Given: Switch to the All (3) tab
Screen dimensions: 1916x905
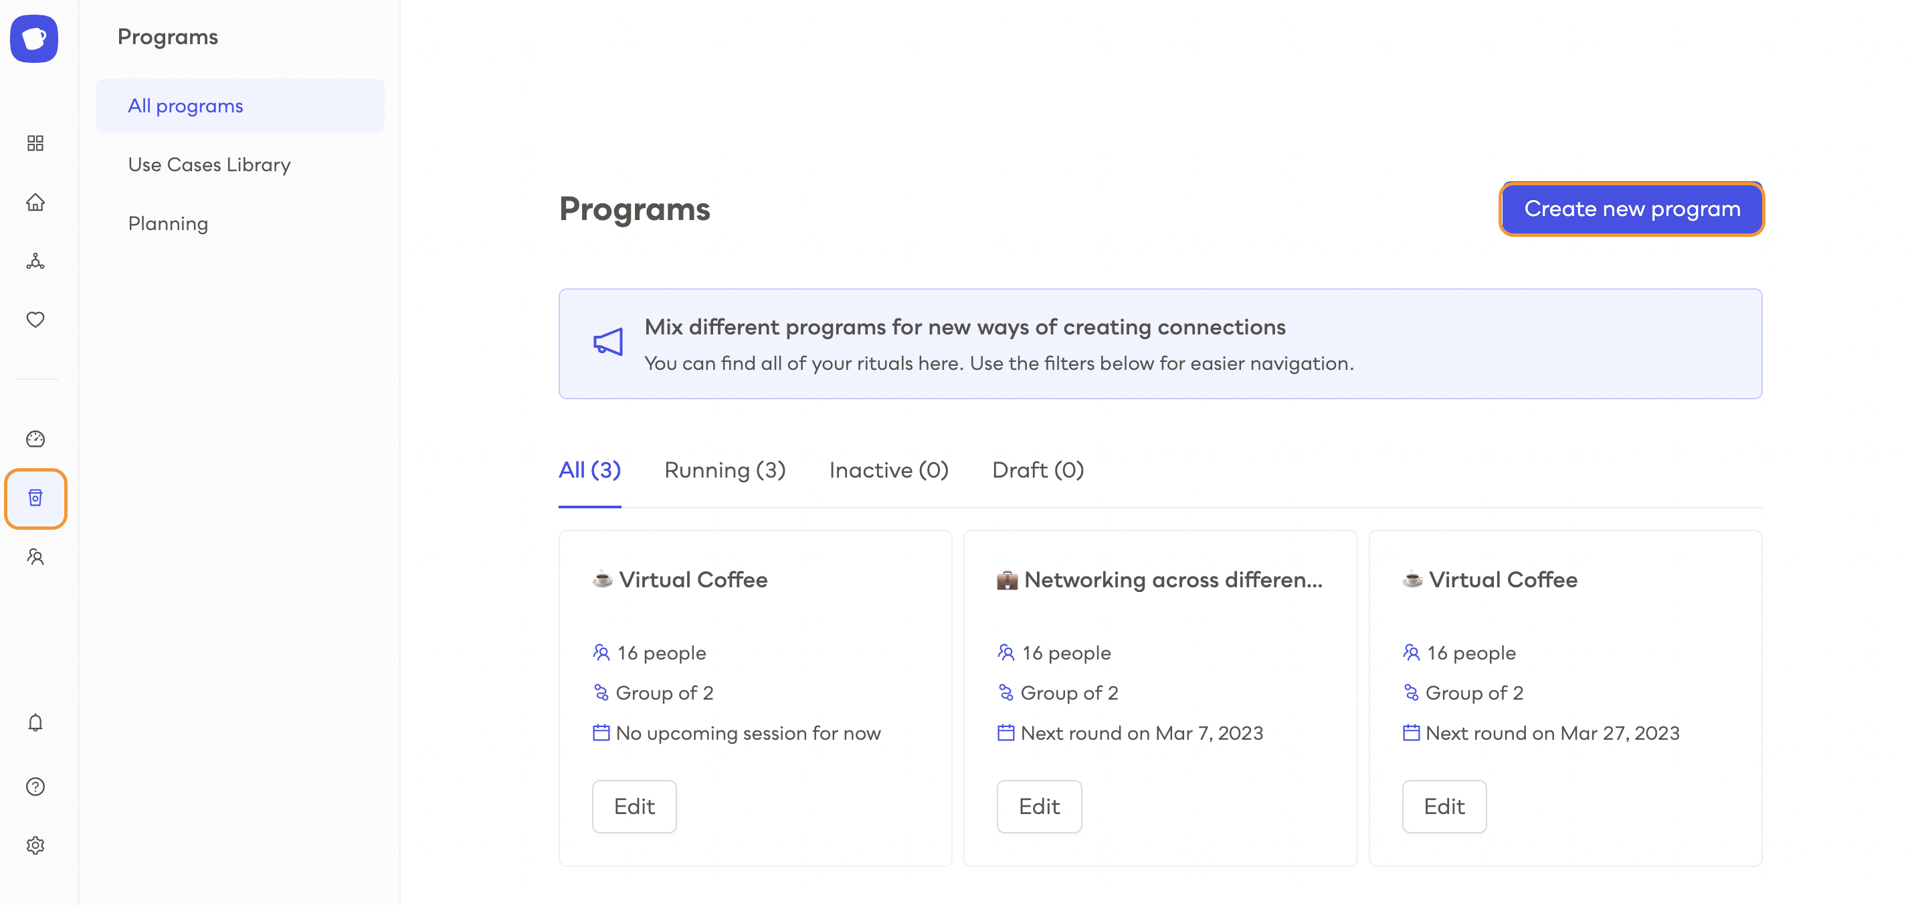Looking at the screenshot, I should tap(590, 470).
